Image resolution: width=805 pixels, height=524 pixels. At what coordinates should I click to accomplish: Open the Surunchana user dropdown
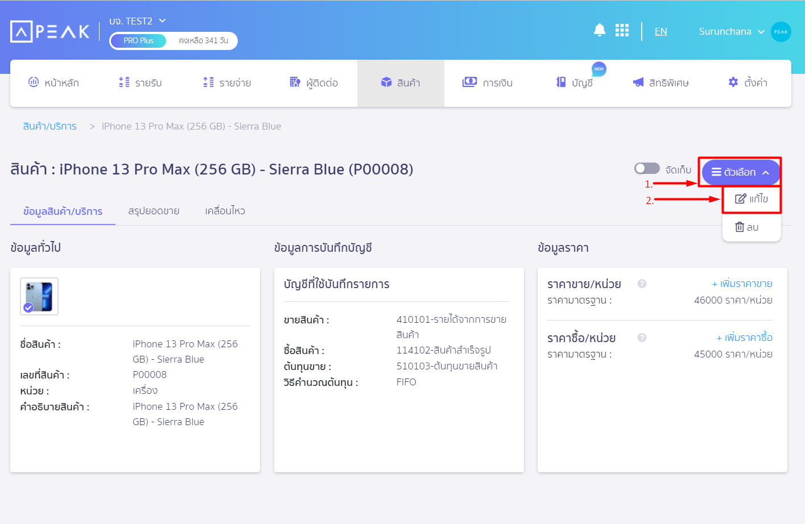[732, 31]
